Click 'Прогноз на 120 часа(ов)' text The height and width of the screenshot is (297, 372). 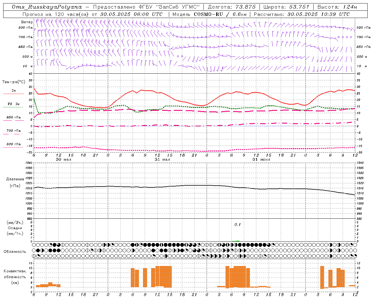coord(56,14)
